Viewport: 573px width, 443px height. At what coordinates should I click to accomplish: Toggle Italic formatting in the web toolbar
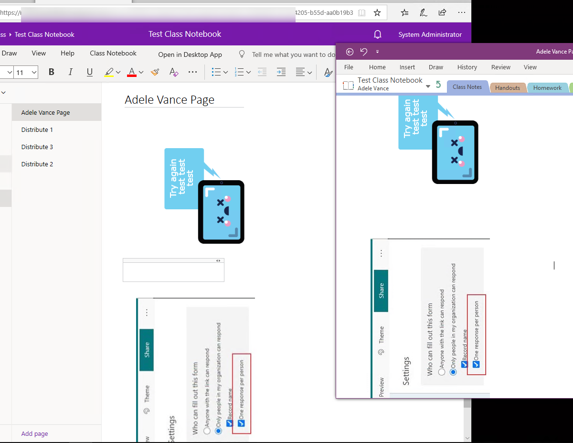(x=71, y=72)
